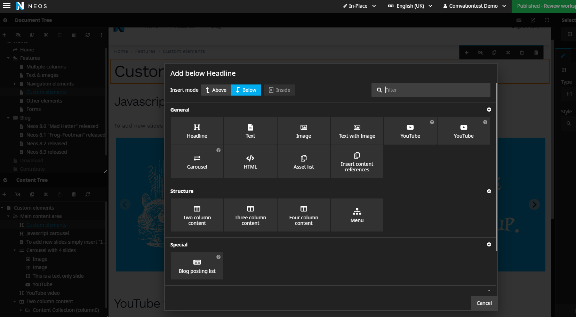Add a Text with Image element
576x317 pixels.
[357, 131]
